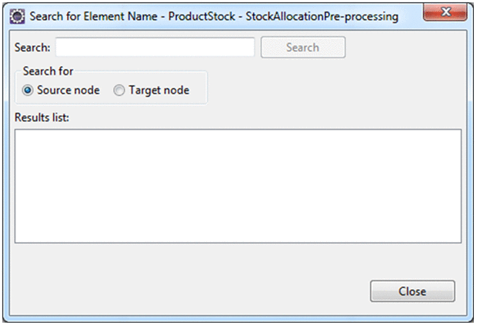Click the 'Search:' field label
The image size is (477, 325).
pyautogui.click(x=32, y=48)
